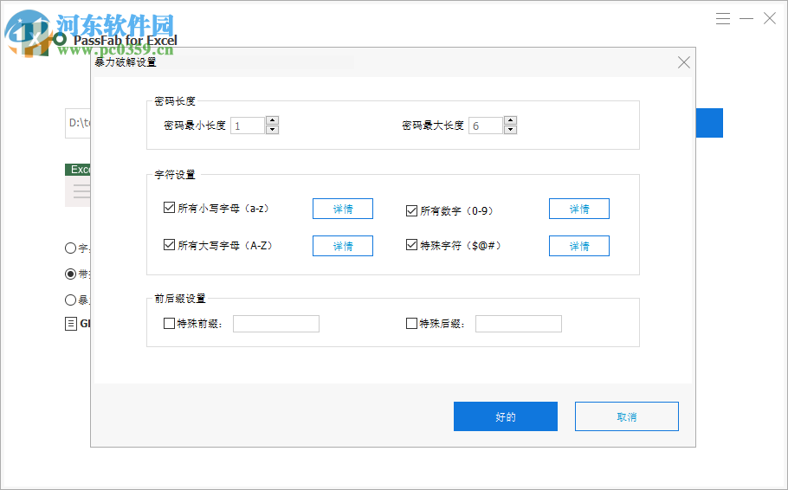The width and height of the screenshot is (788, 490).
Task: Increase the maximum password length
Action: click(511, 120)
